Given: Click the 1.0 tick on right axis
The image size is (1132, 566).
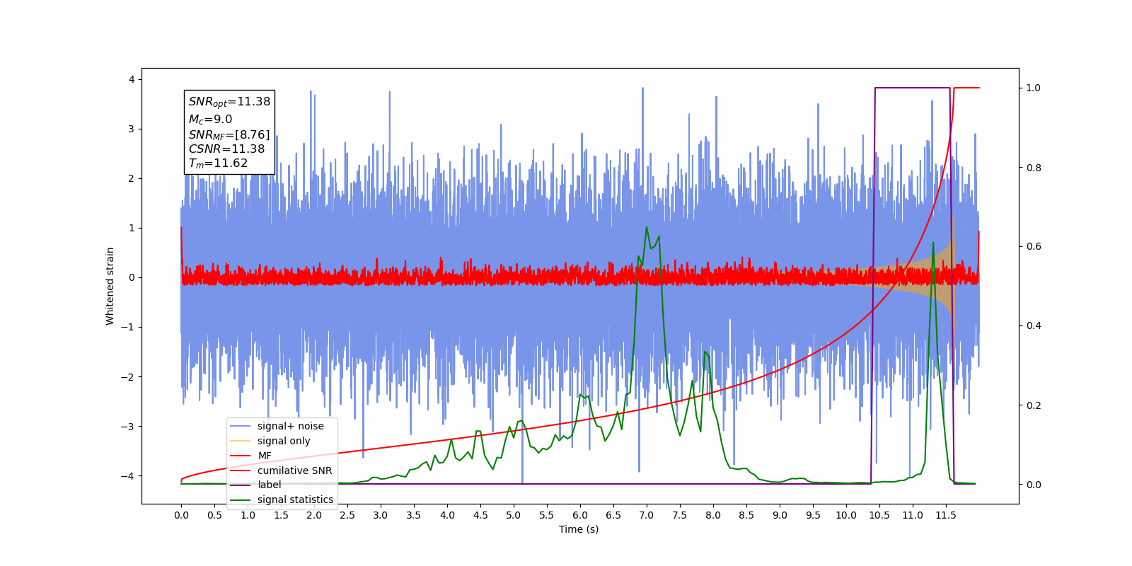Looking at the screenshot, I should (1034, 88).
